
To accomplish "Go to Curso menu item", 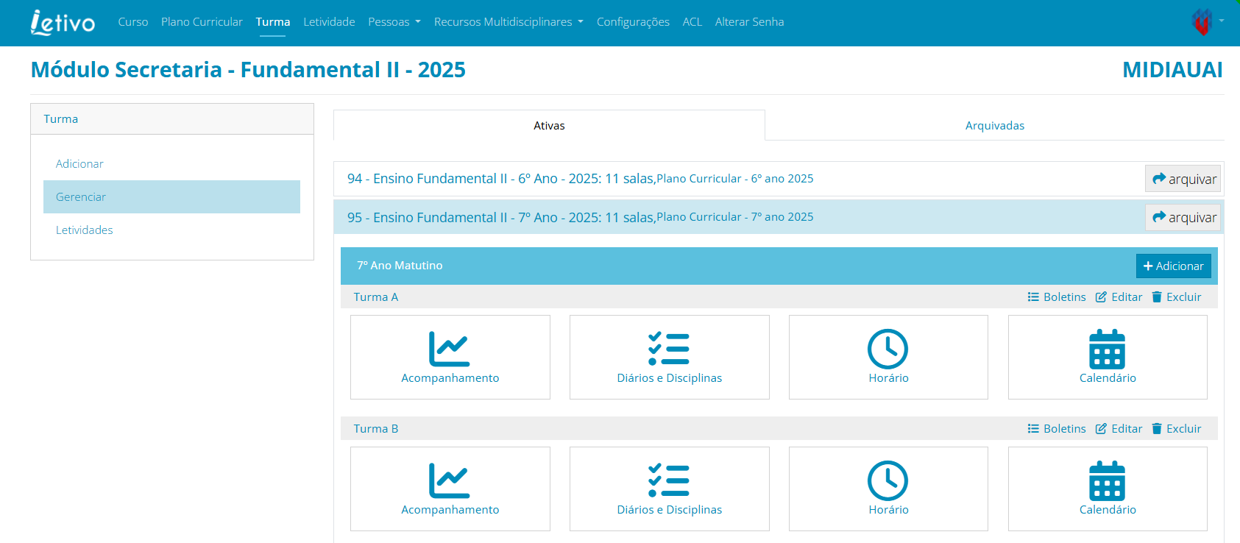I will coord(133,22).
